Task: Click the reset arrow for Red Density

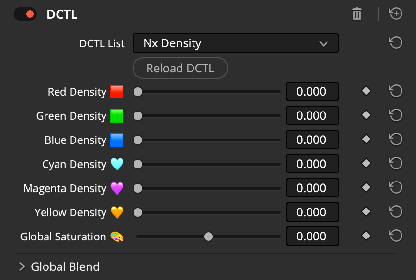Action: 395,91
